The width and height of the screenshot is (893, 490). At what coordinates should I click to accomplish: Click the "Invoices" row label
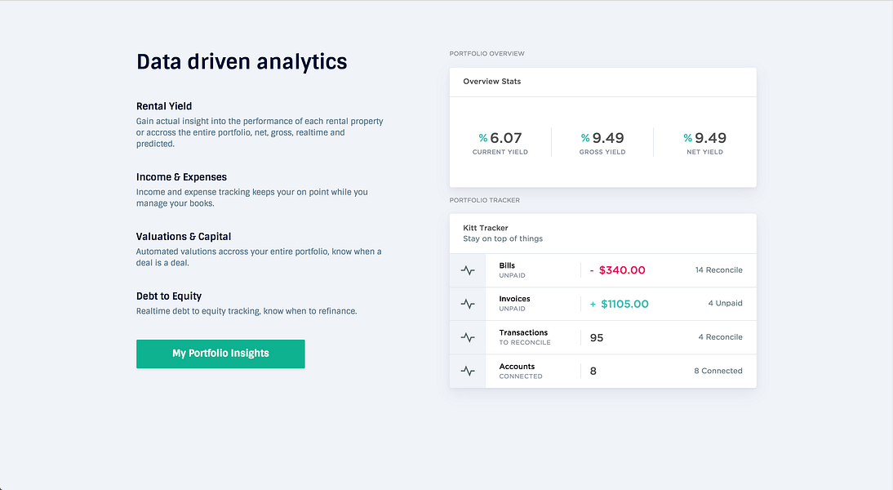(x=514, y=299)
